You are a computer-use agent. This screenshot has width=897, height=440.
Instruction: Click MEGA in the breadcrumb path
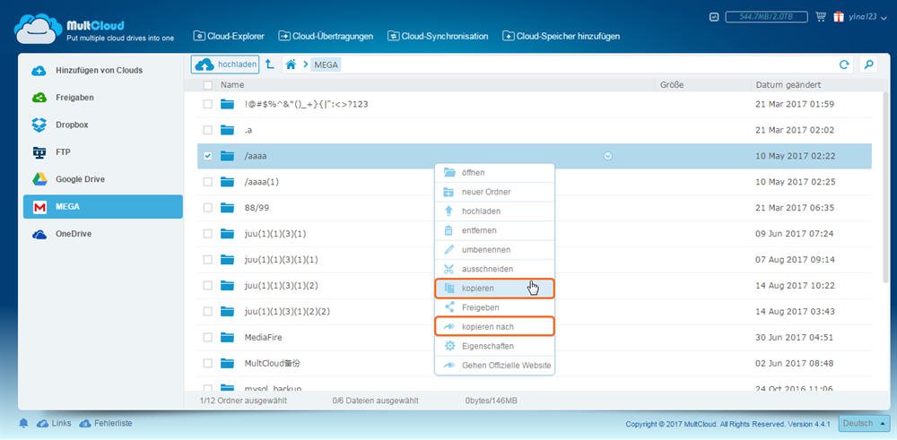(327, 65)
